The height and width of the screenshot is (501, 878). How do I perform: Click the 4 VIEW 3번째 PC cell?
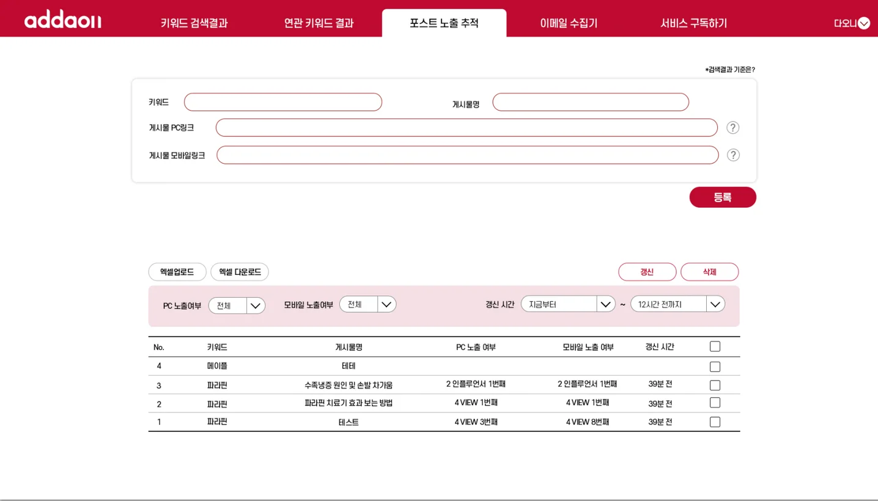[x=476, y=422]
